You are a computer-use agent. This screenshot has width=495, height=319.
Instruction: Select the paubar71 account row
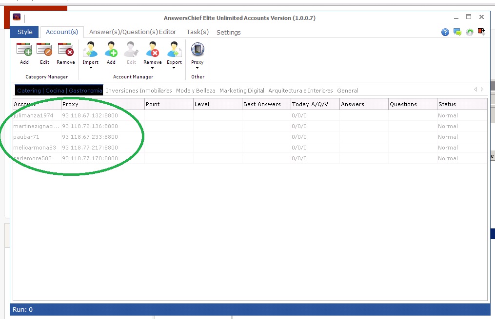(x=27, y=137)
